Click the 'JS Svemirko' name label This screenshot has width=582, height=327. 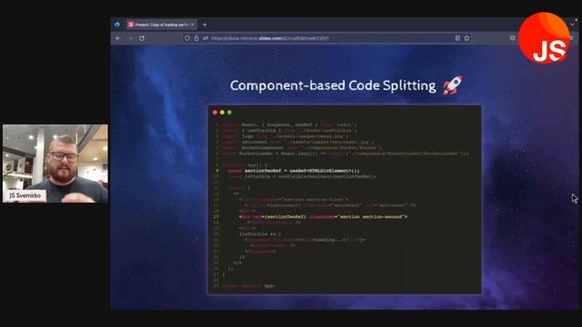click(x=25, y=195)
